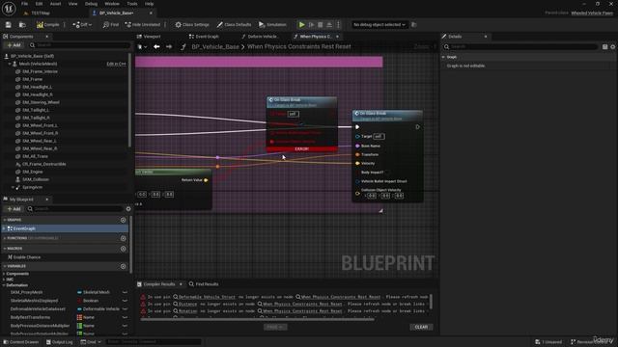Compile the blueprint
Screen dimensions: 618x347
48,25
